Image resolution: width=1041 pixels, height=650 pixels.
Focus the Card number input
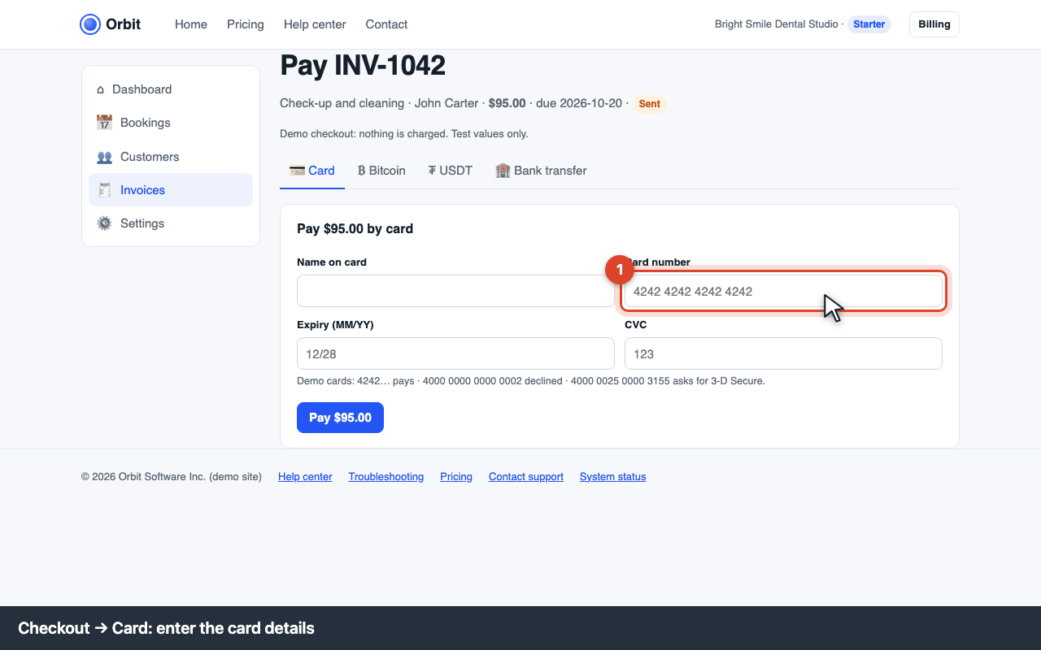(783, 291)
